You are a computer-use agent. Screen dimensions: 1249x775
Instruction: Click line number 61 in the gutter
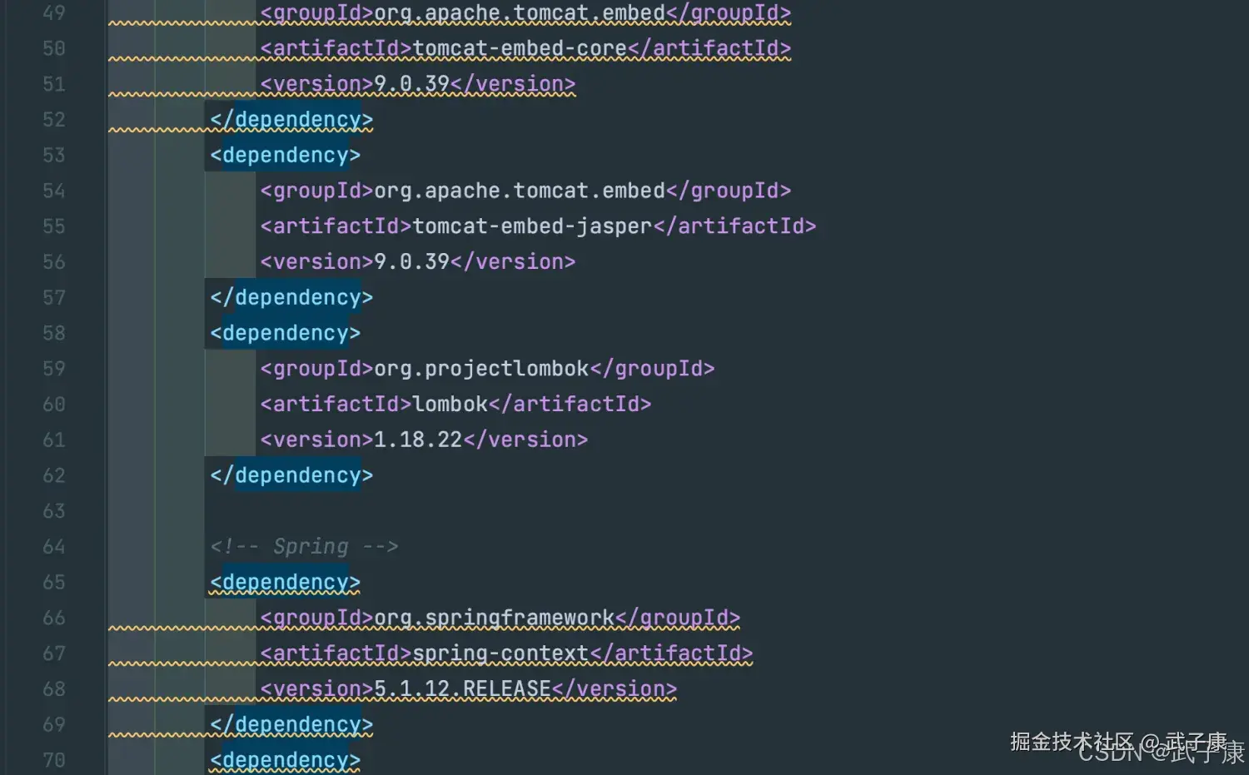pos(54,440)
